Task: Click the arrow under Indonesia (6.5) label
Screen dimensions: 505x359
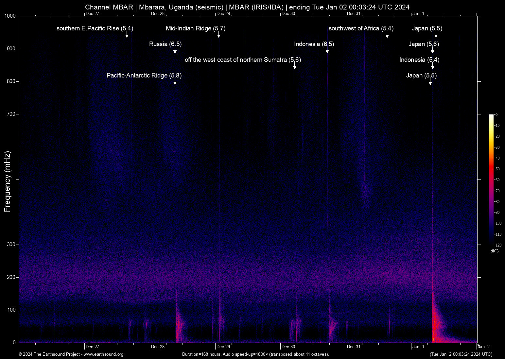Action: [327, 51]
